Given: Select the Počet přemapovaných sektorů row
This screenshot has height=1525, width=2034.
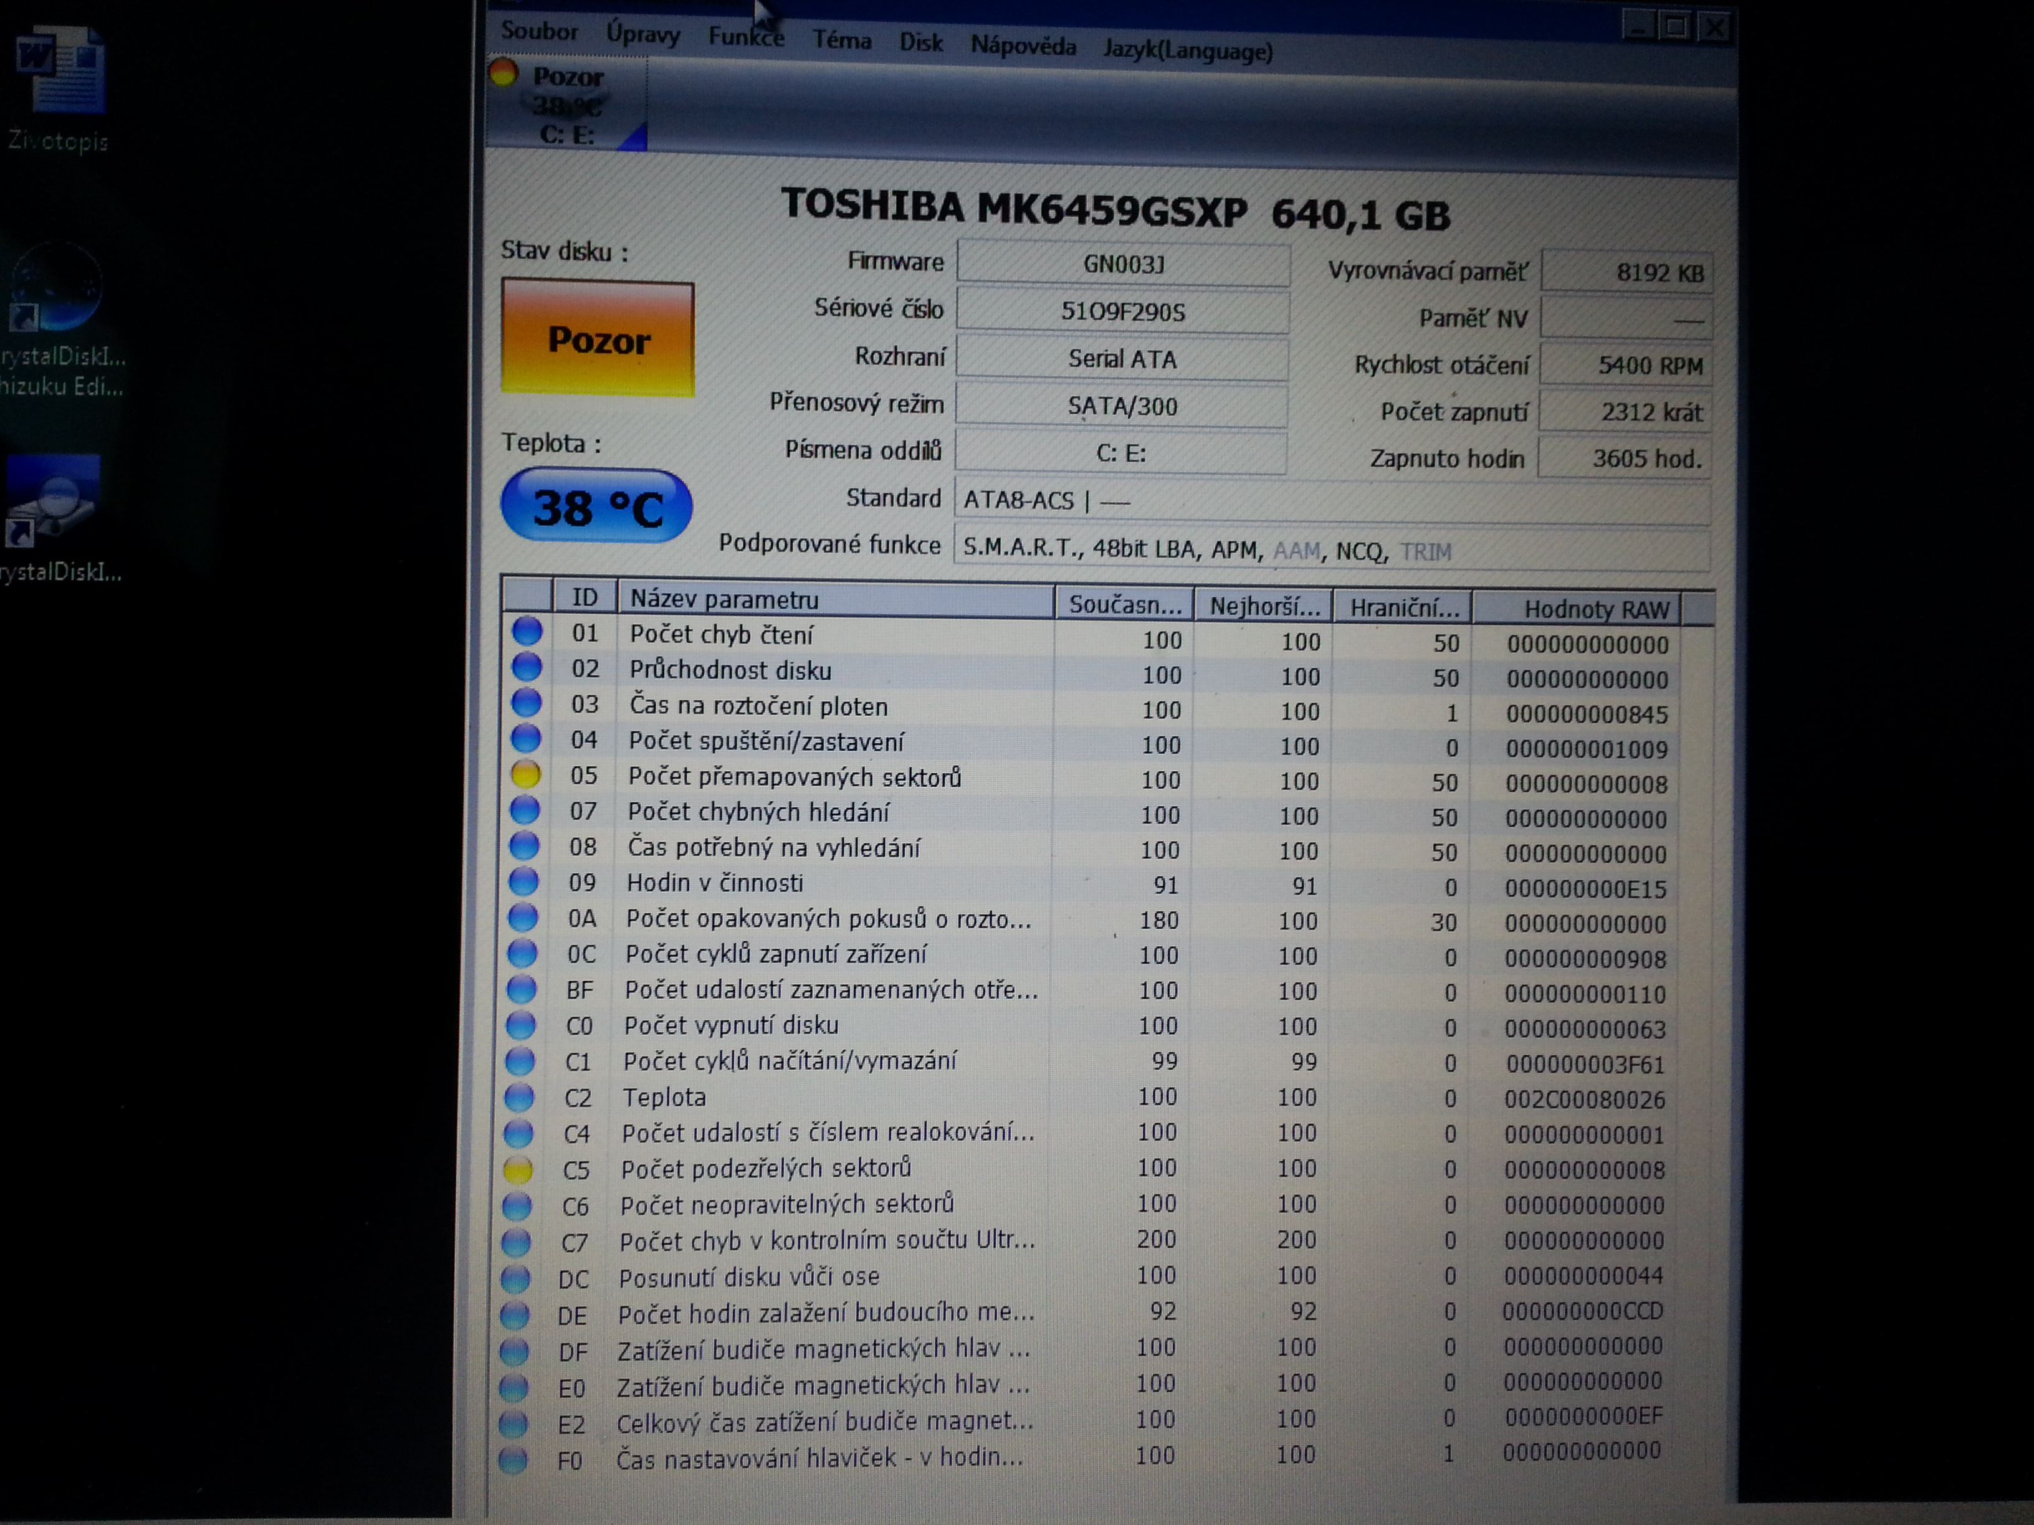Looking at the screenshot, I should point(795,777).
